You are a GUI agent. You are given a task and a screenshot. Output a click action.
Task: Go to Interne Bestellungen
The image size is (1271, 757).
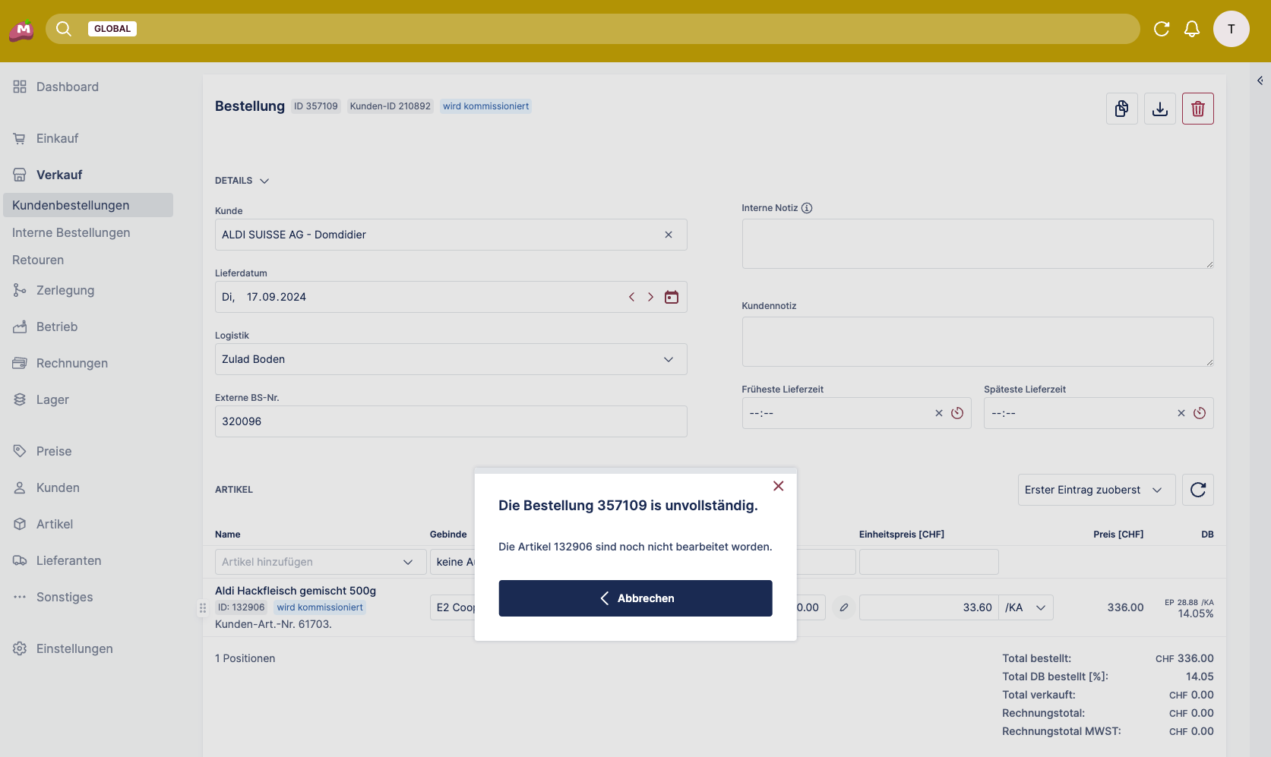71,232
